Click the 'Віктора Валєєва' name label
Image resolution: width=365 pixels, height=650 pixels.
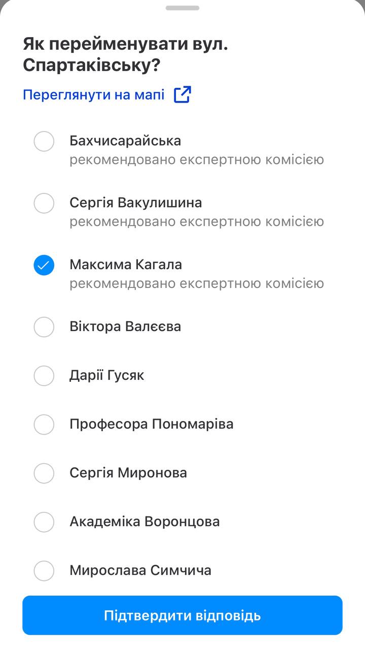tap(125, 327)
